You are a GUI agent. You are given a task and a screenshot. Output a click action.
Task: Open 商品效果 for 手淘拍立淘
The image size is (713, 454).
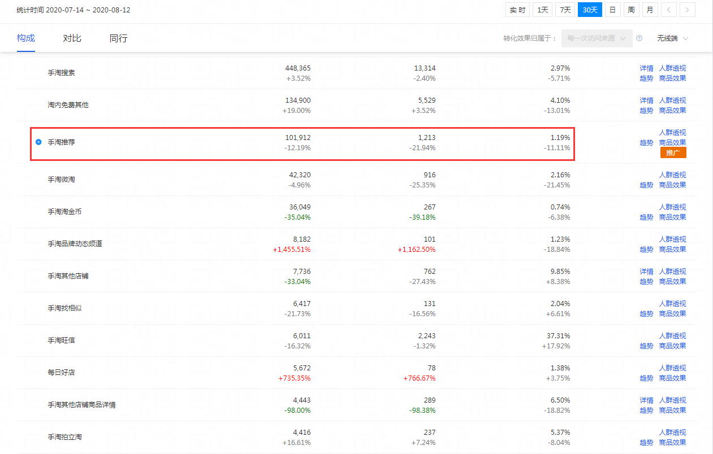click(x=672, y=443)
